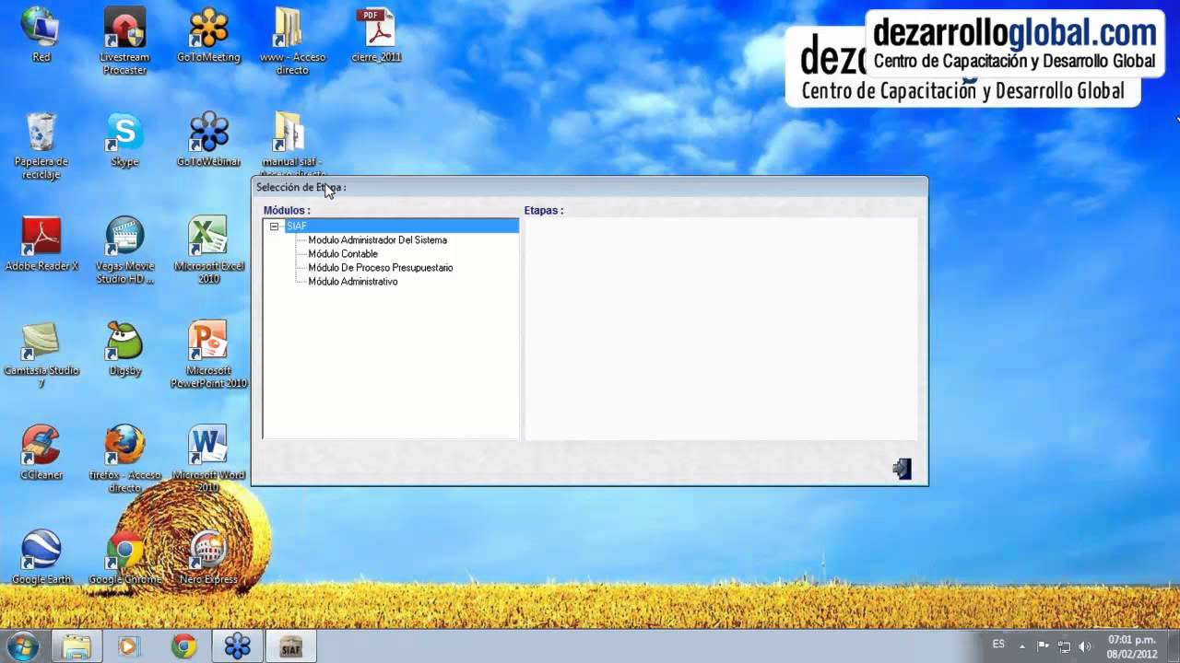Screen dimensions: 1180x663
Task: Launch Adobe Reader X from desktop
Action: (x=41, y=244)
